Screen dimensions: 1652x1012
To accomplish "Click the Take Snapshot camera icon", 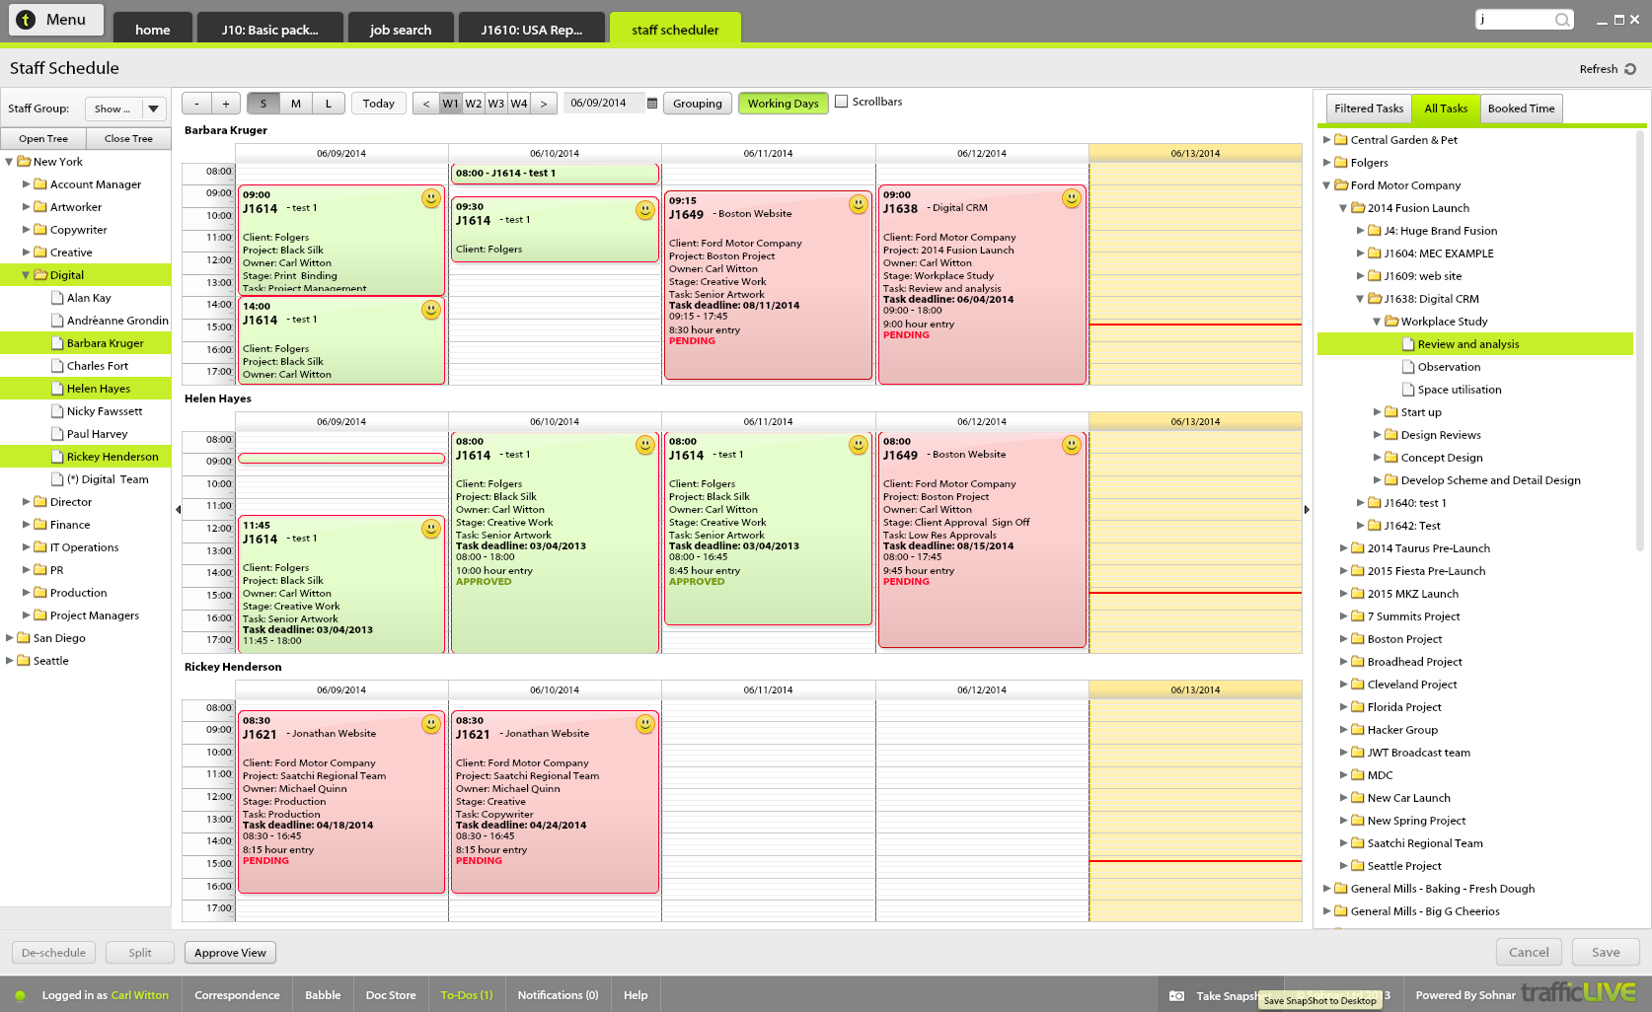I will (x=1176, y=996).
